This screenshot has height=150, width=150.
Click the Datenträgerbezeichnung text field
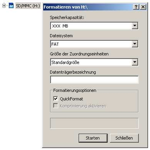point(94,79)
